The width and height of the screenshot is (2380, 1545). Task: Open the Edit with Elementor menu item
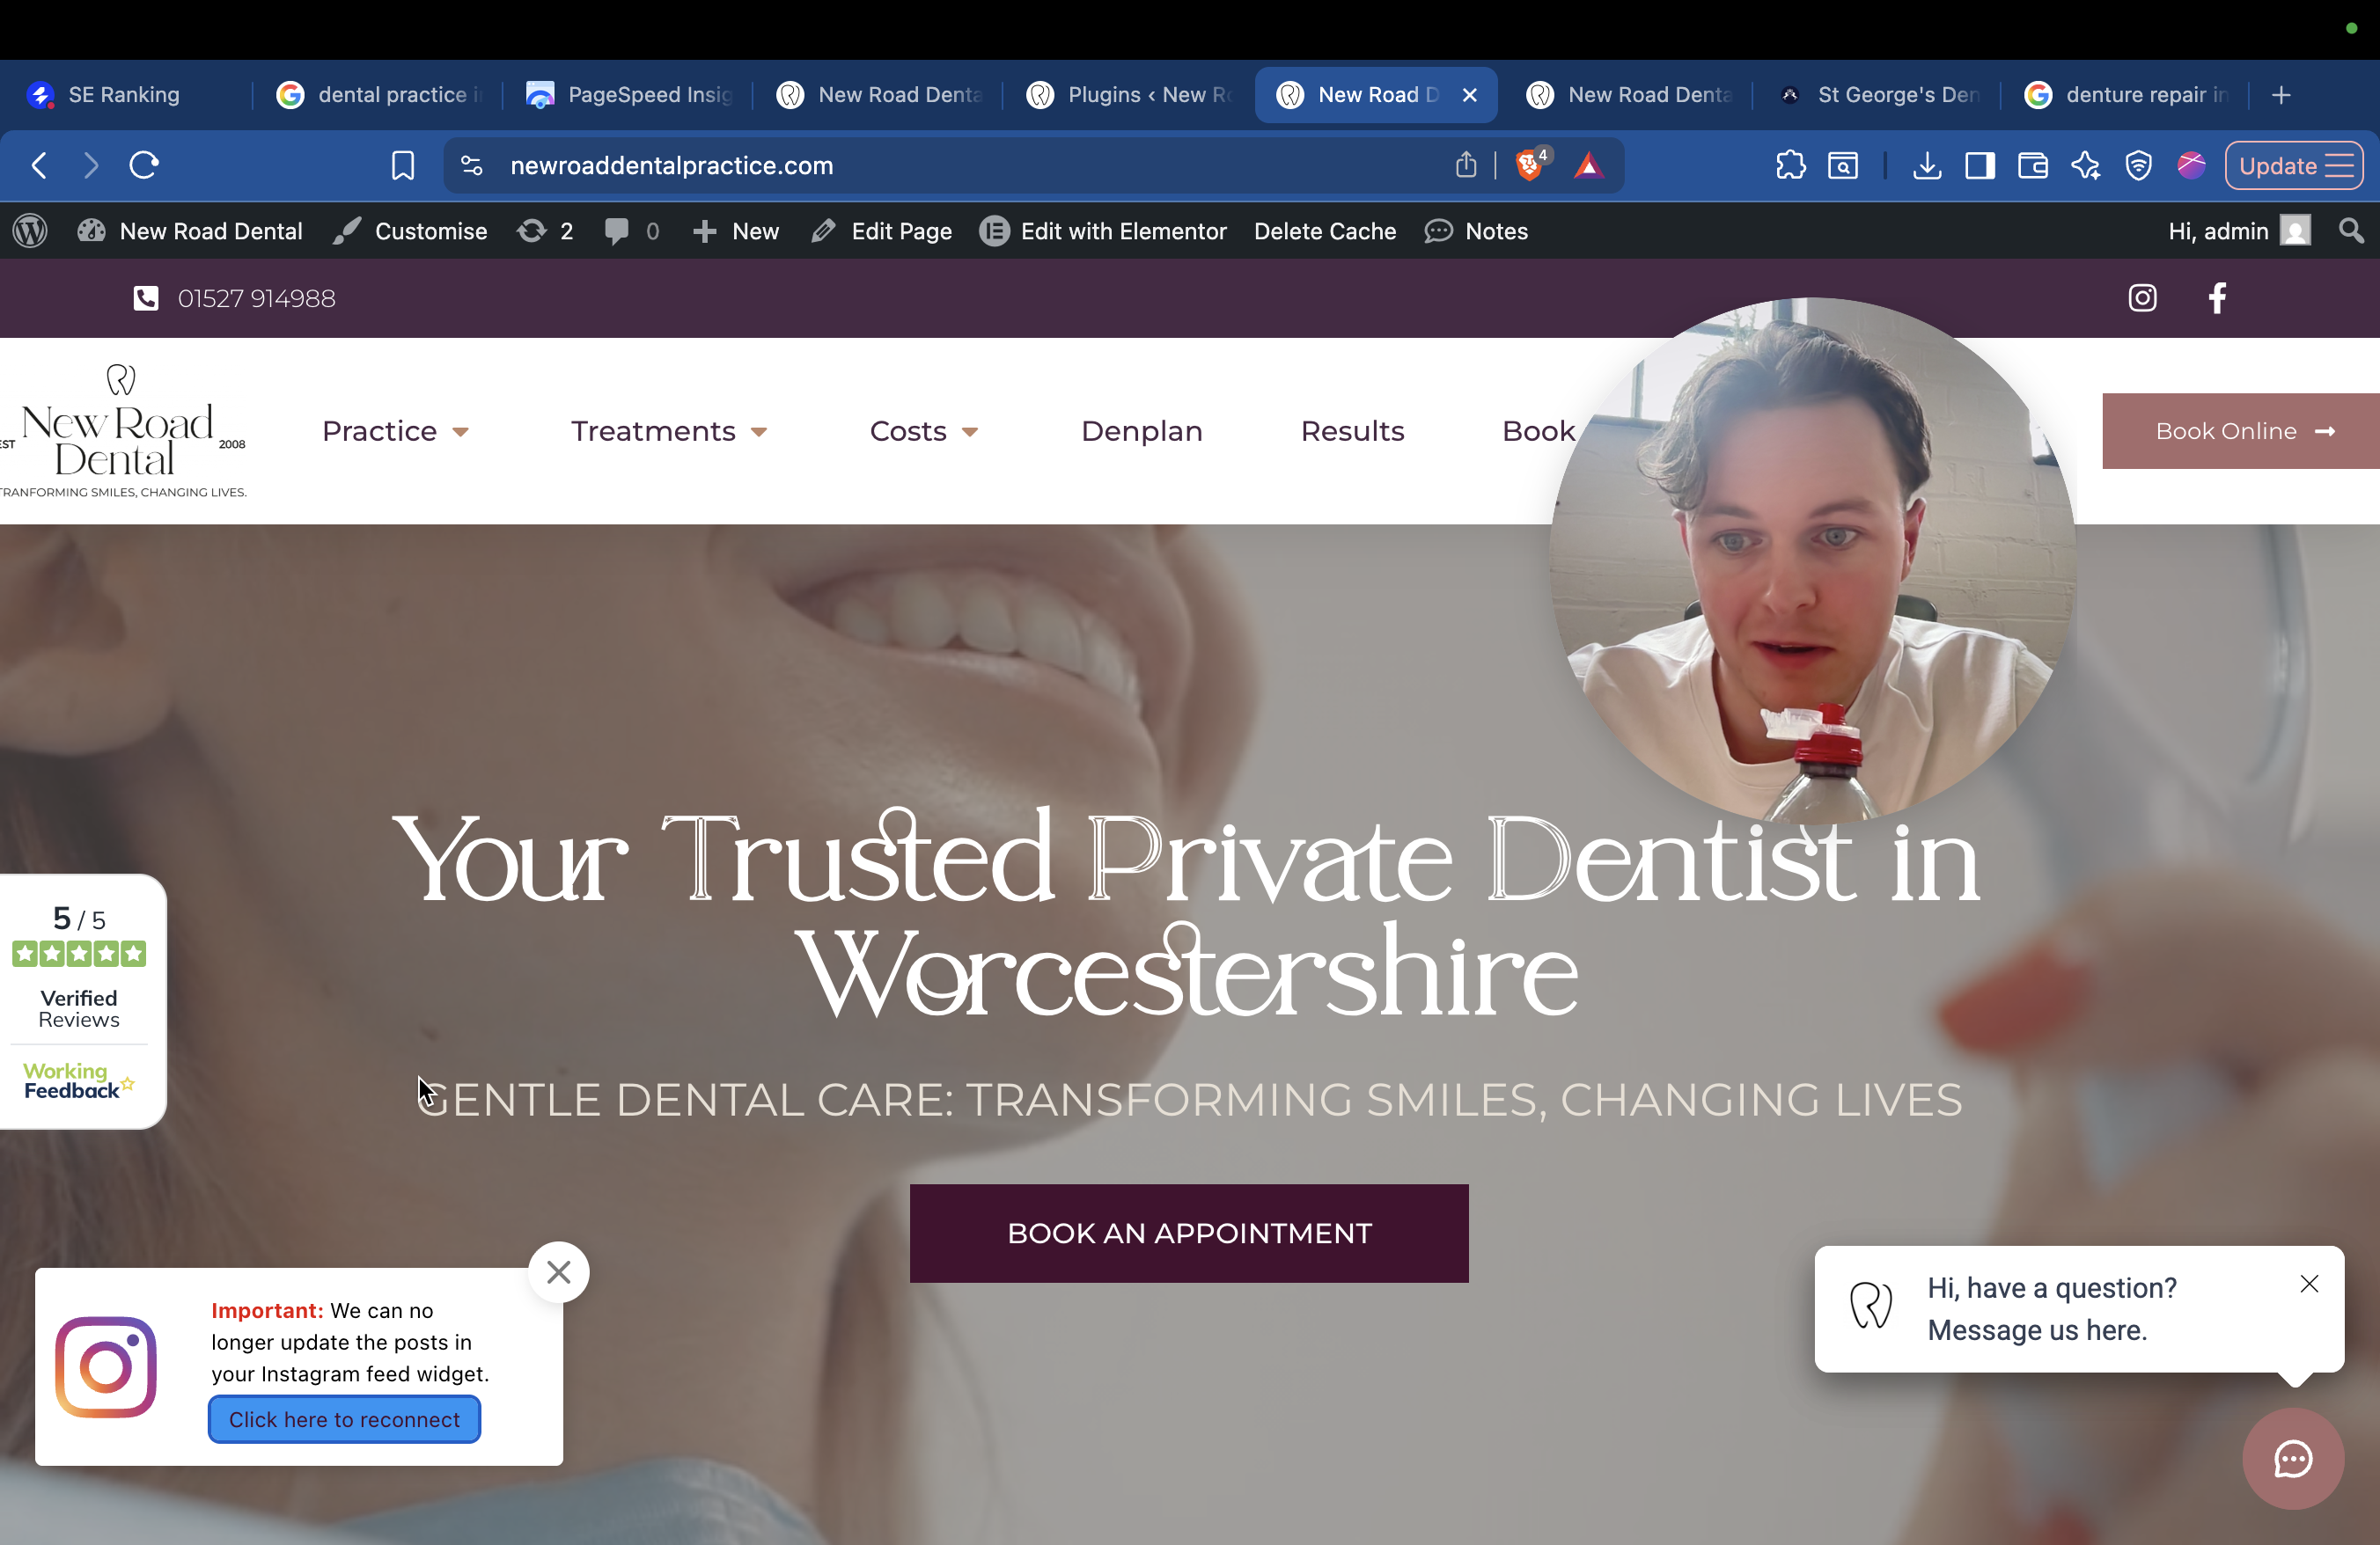1103,231
